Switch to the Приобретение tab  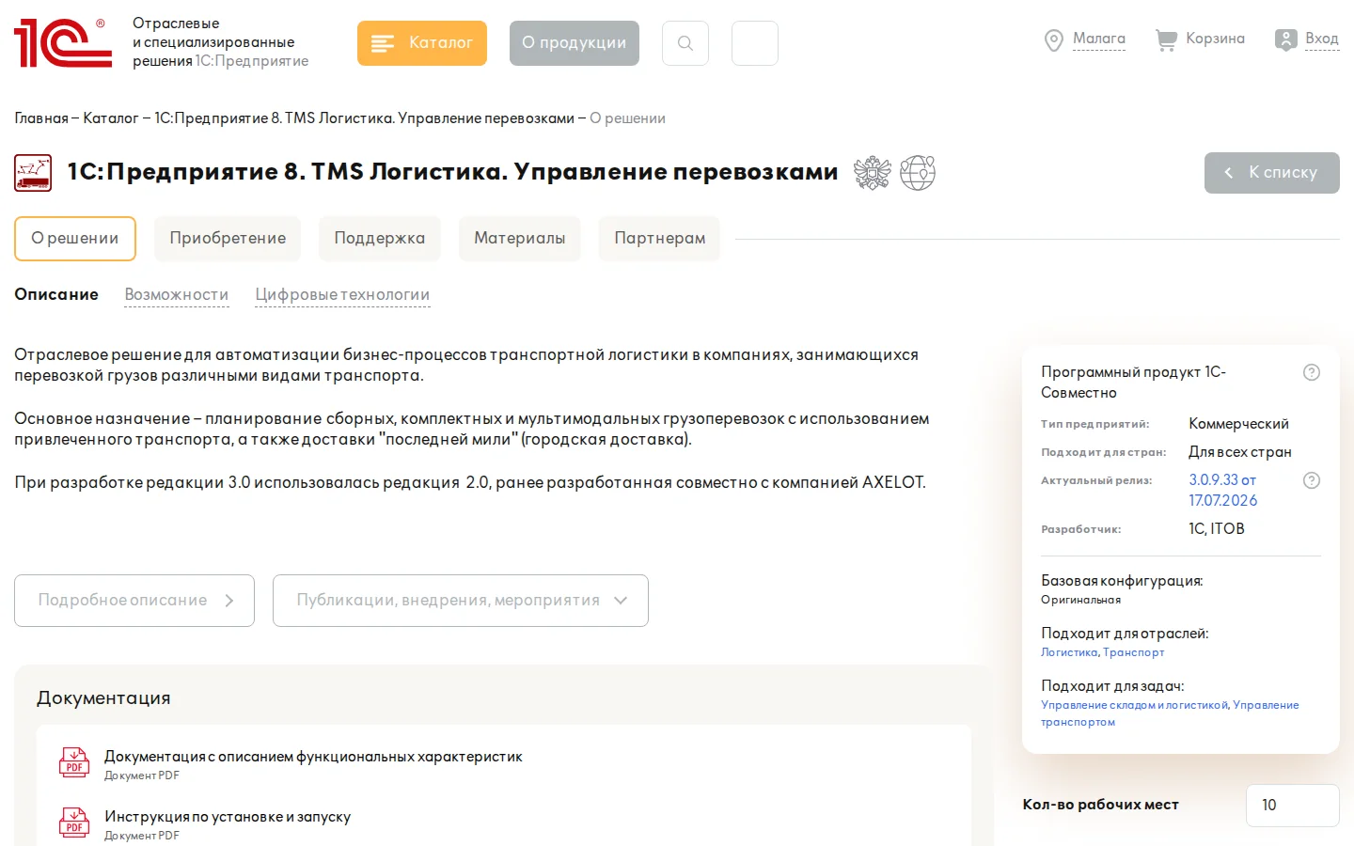(228, 239)
